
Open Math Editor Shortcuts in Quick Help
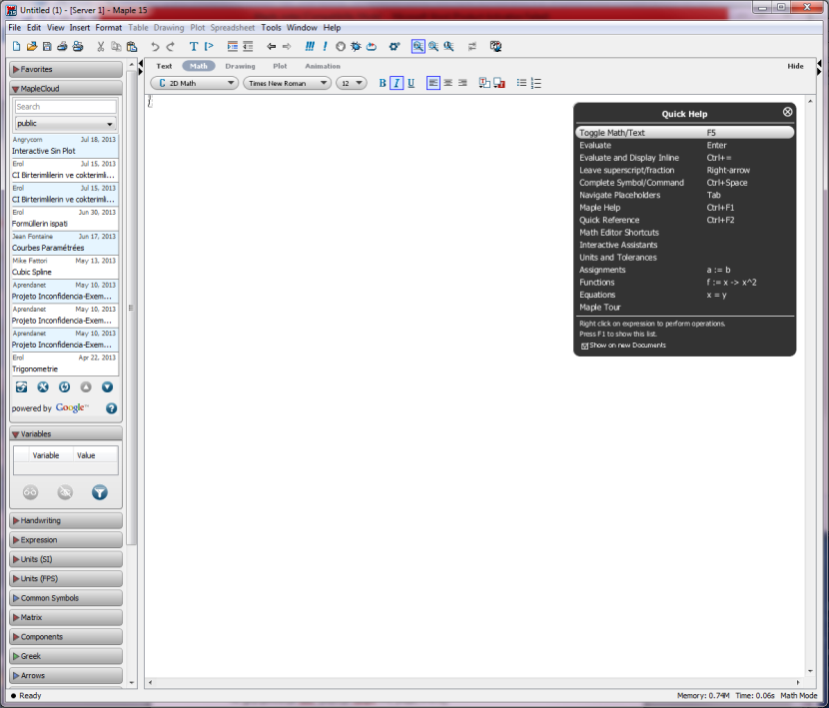(619, 233)
